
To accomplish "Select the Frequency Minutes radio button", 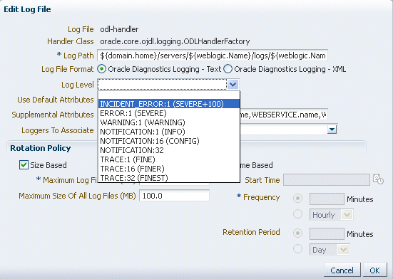I will click(x=297, y=199).
